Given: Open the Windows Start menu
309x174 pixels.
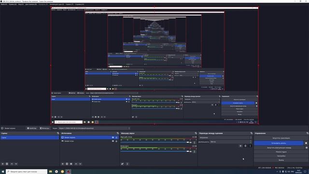Looking at the screenshot, I should pyautogui.click(x=3, y=172).
